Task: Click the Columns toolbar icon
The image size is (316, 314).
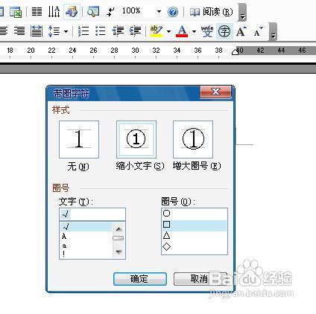Action: pos(37,12)
